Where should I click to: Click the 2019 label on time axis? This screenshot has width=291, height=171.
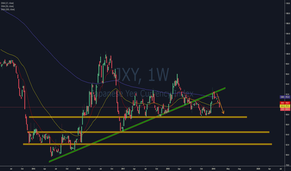point(214,169)
